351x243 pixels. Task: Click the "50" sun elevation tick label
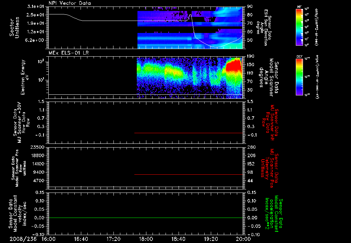coord(250,40)
